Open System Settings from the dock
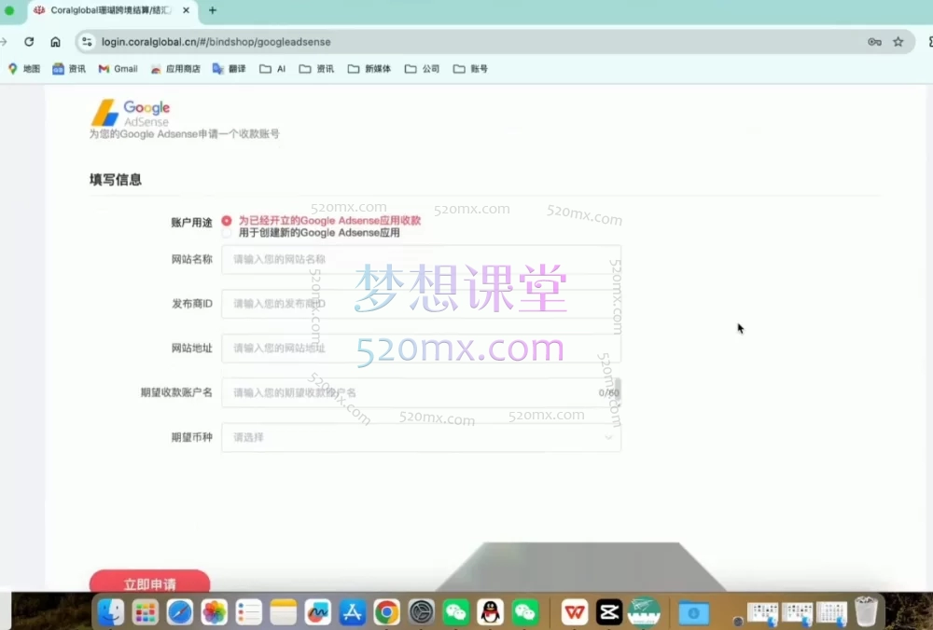This screenshot has height=630, width=933. tap(422, 612)
